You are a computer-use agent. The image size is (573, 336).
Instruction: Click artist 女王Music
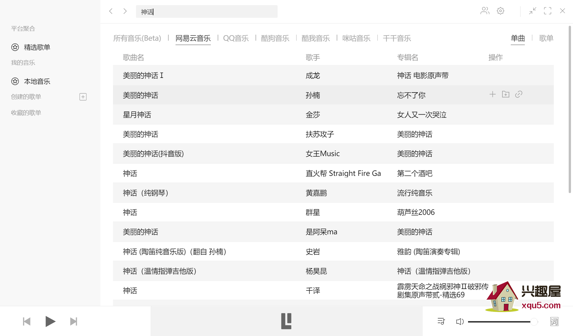[x=323, y=154]
